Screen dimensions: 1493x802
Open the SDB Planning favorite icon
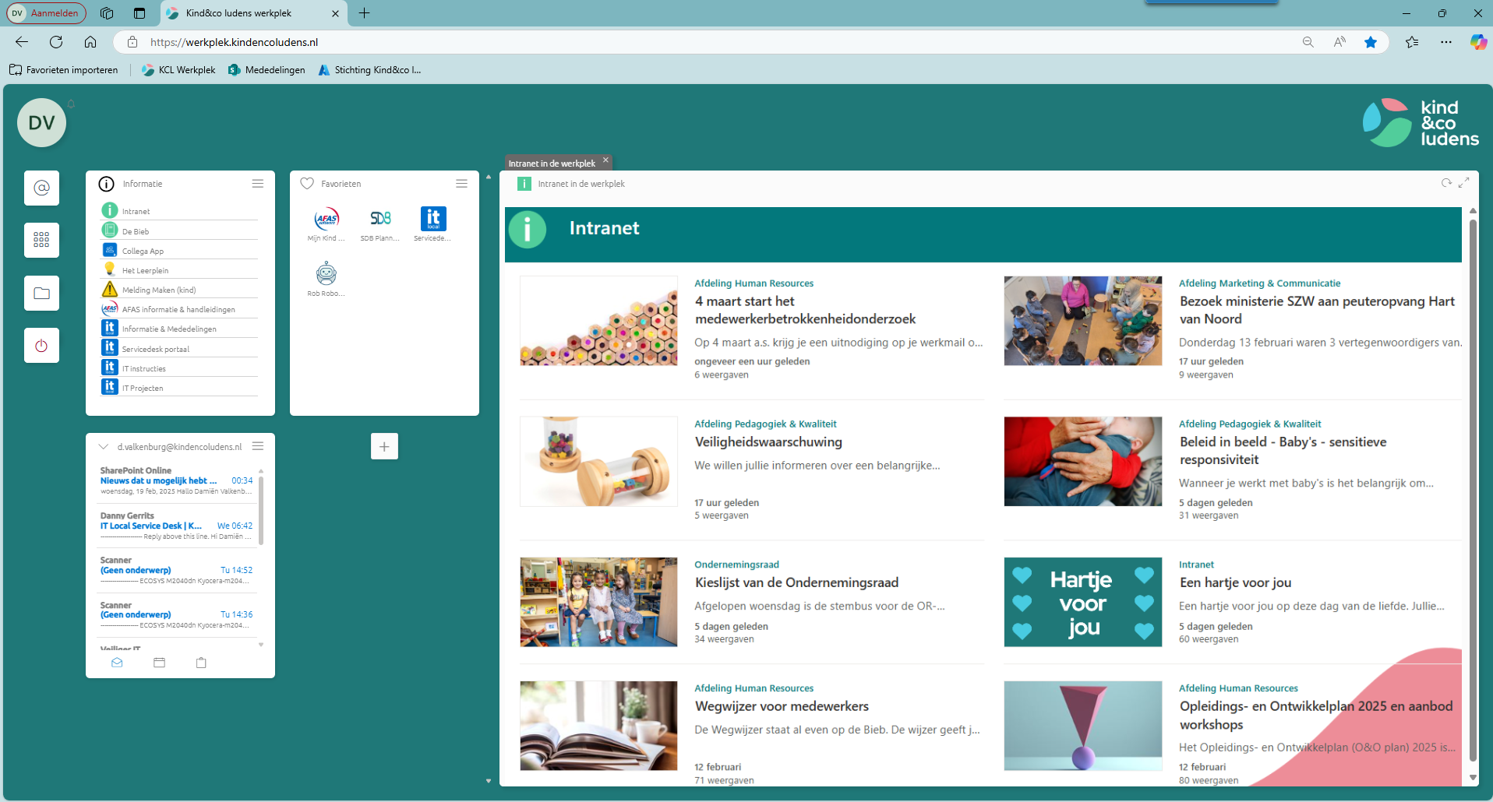pos(380,220)
